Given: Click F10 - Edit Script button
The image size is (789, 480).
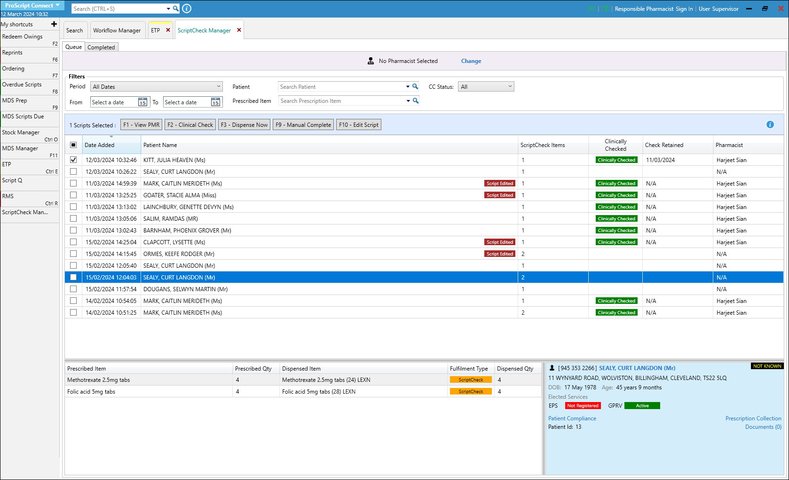Looking at the screenshot, I should [359, 124].
